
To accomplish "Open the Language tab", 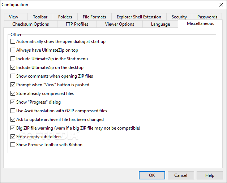I will [160, 24].
